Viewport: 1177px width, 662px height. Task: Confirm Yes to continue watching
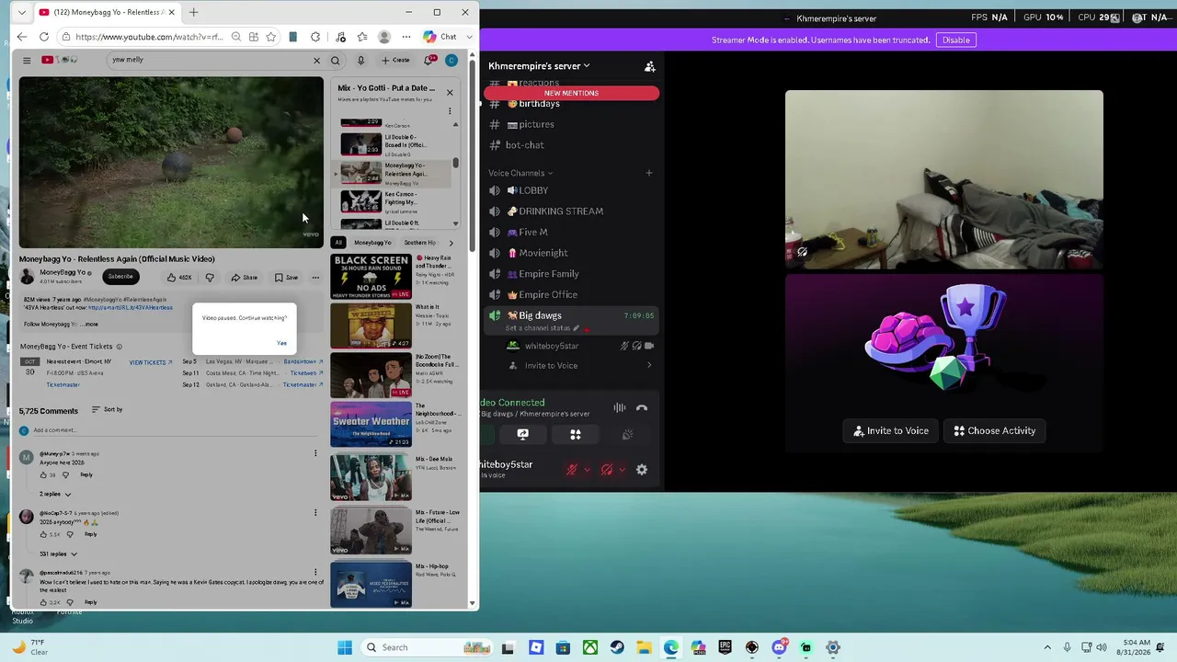[x=281, y=343]
